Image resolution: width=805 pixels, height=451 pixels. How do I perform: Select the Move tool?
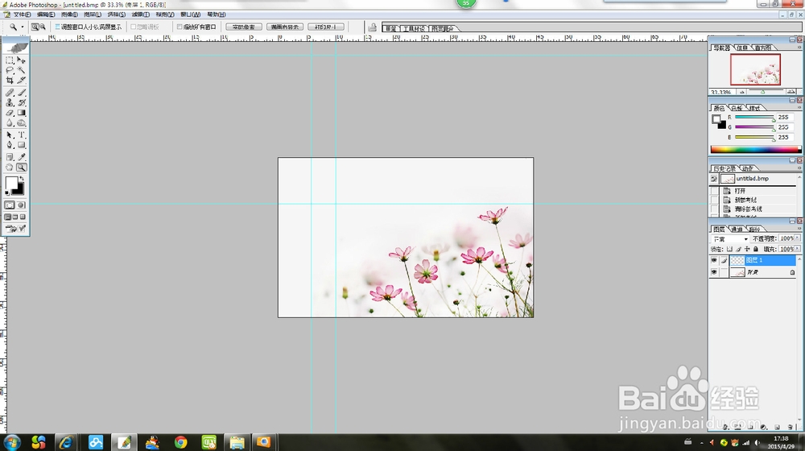[x=22, y=60]
